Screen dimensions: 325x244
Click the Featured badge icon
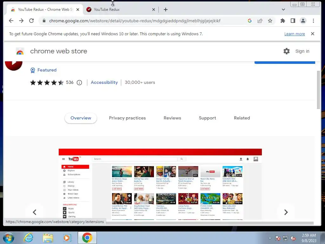coord(33,70)
